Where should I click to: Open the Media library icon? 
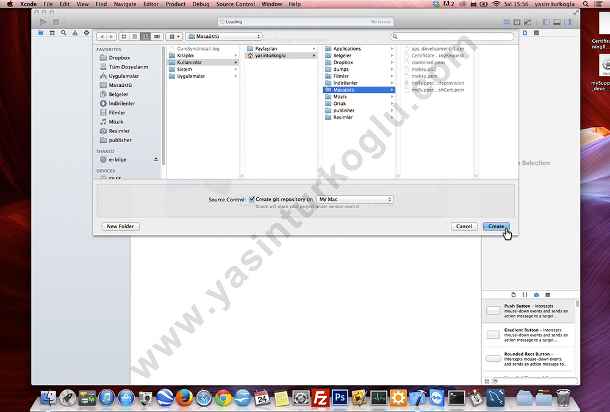548,295
